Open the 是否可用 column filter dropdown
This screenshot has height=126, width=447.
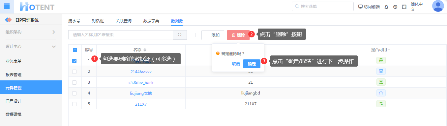[x=389, y=50]
